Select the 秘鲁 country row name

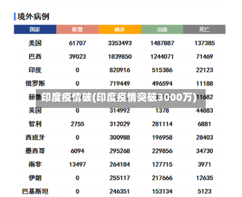(x=35, y=97)
